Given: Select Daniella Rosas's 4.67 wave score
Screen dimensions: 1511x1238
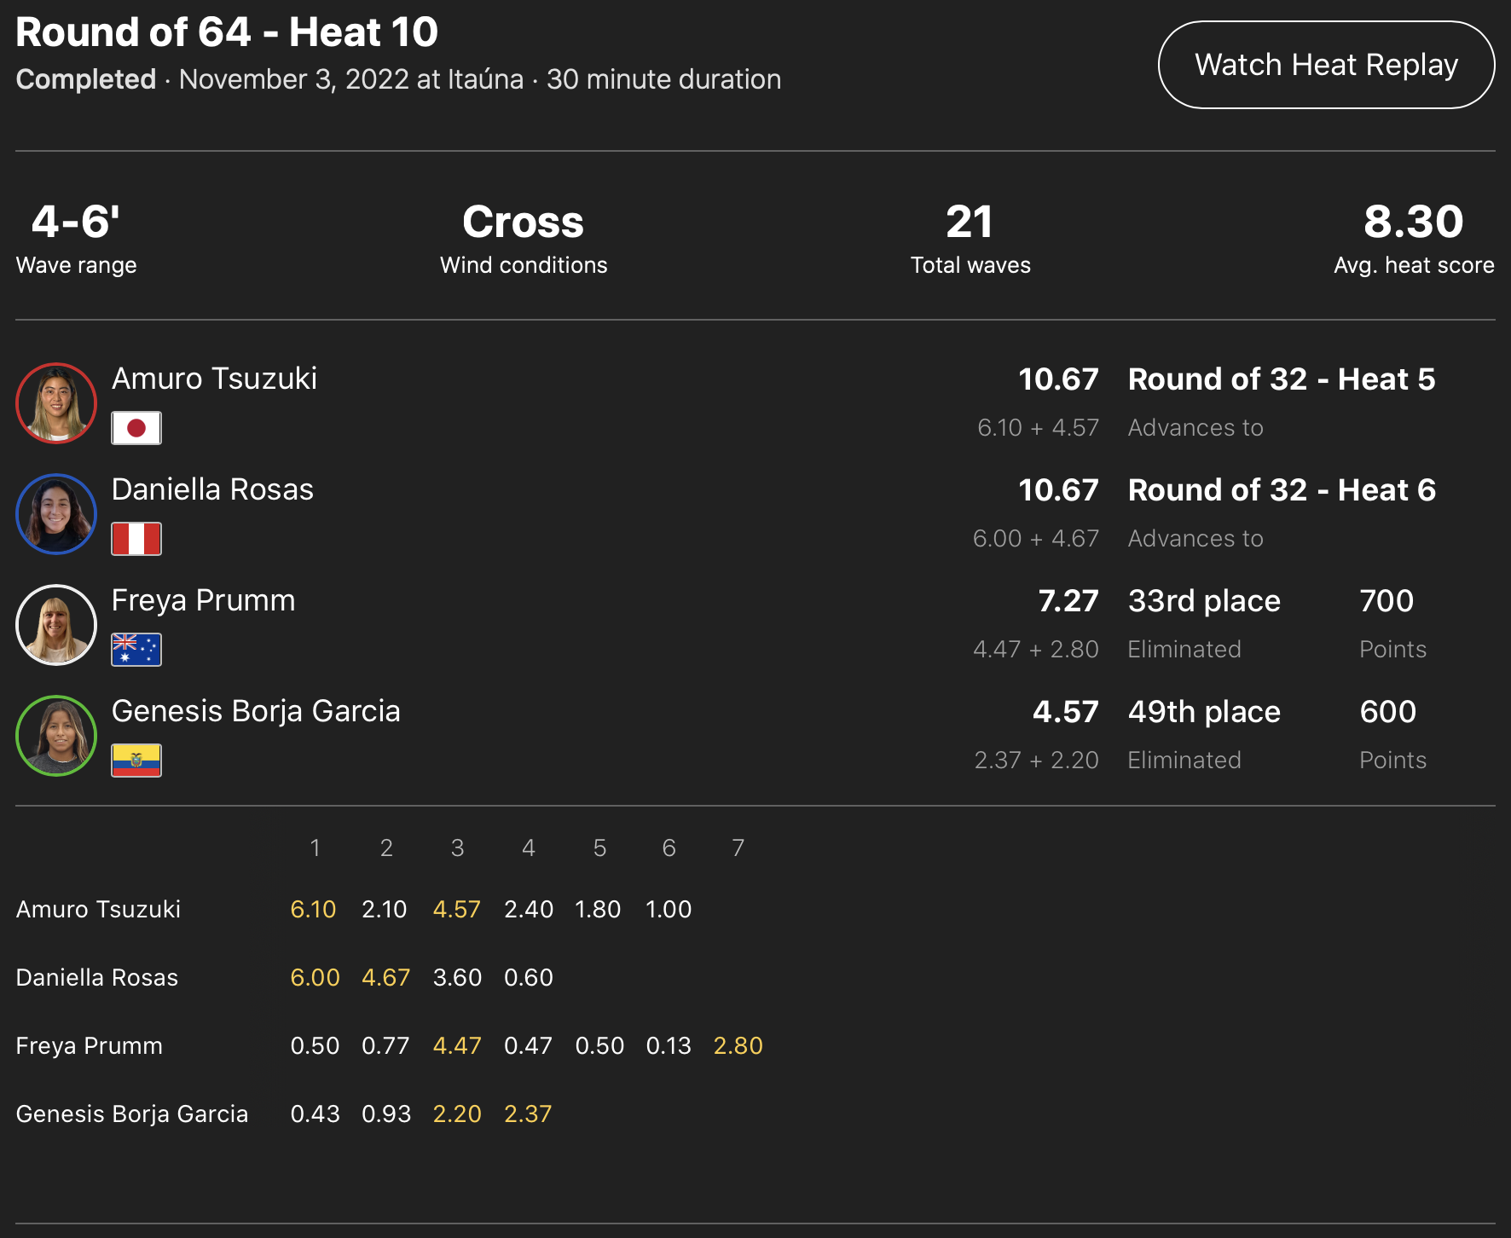Looking at the screenshot, I should pyautogui.click(x=385, y=978).
